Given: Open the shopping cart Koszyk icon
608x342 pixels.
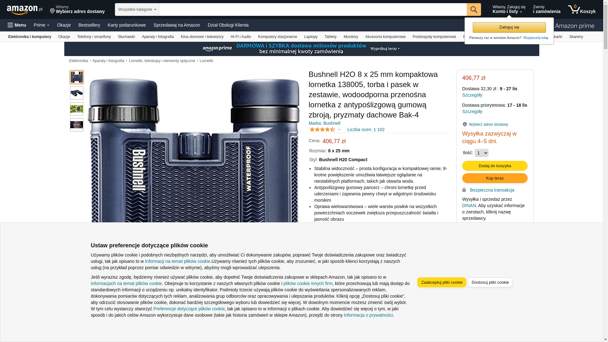Looking at the screenshot, I should 582,9.
